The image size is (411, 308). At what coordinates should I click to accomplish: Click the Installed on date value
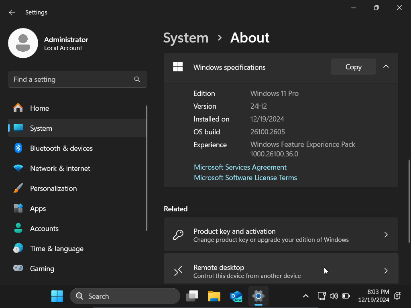[267, 119]
